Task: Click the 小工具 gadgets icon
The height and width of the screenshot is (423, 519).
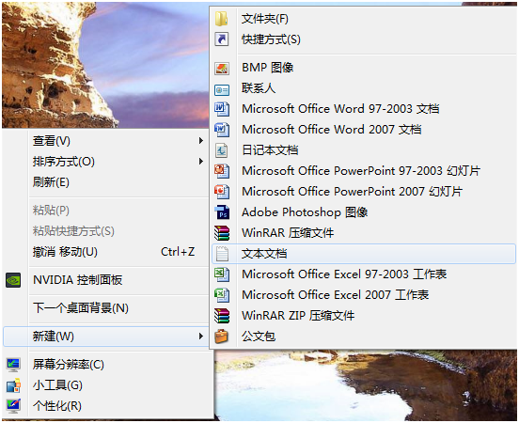Action: (x=13, y=385)
